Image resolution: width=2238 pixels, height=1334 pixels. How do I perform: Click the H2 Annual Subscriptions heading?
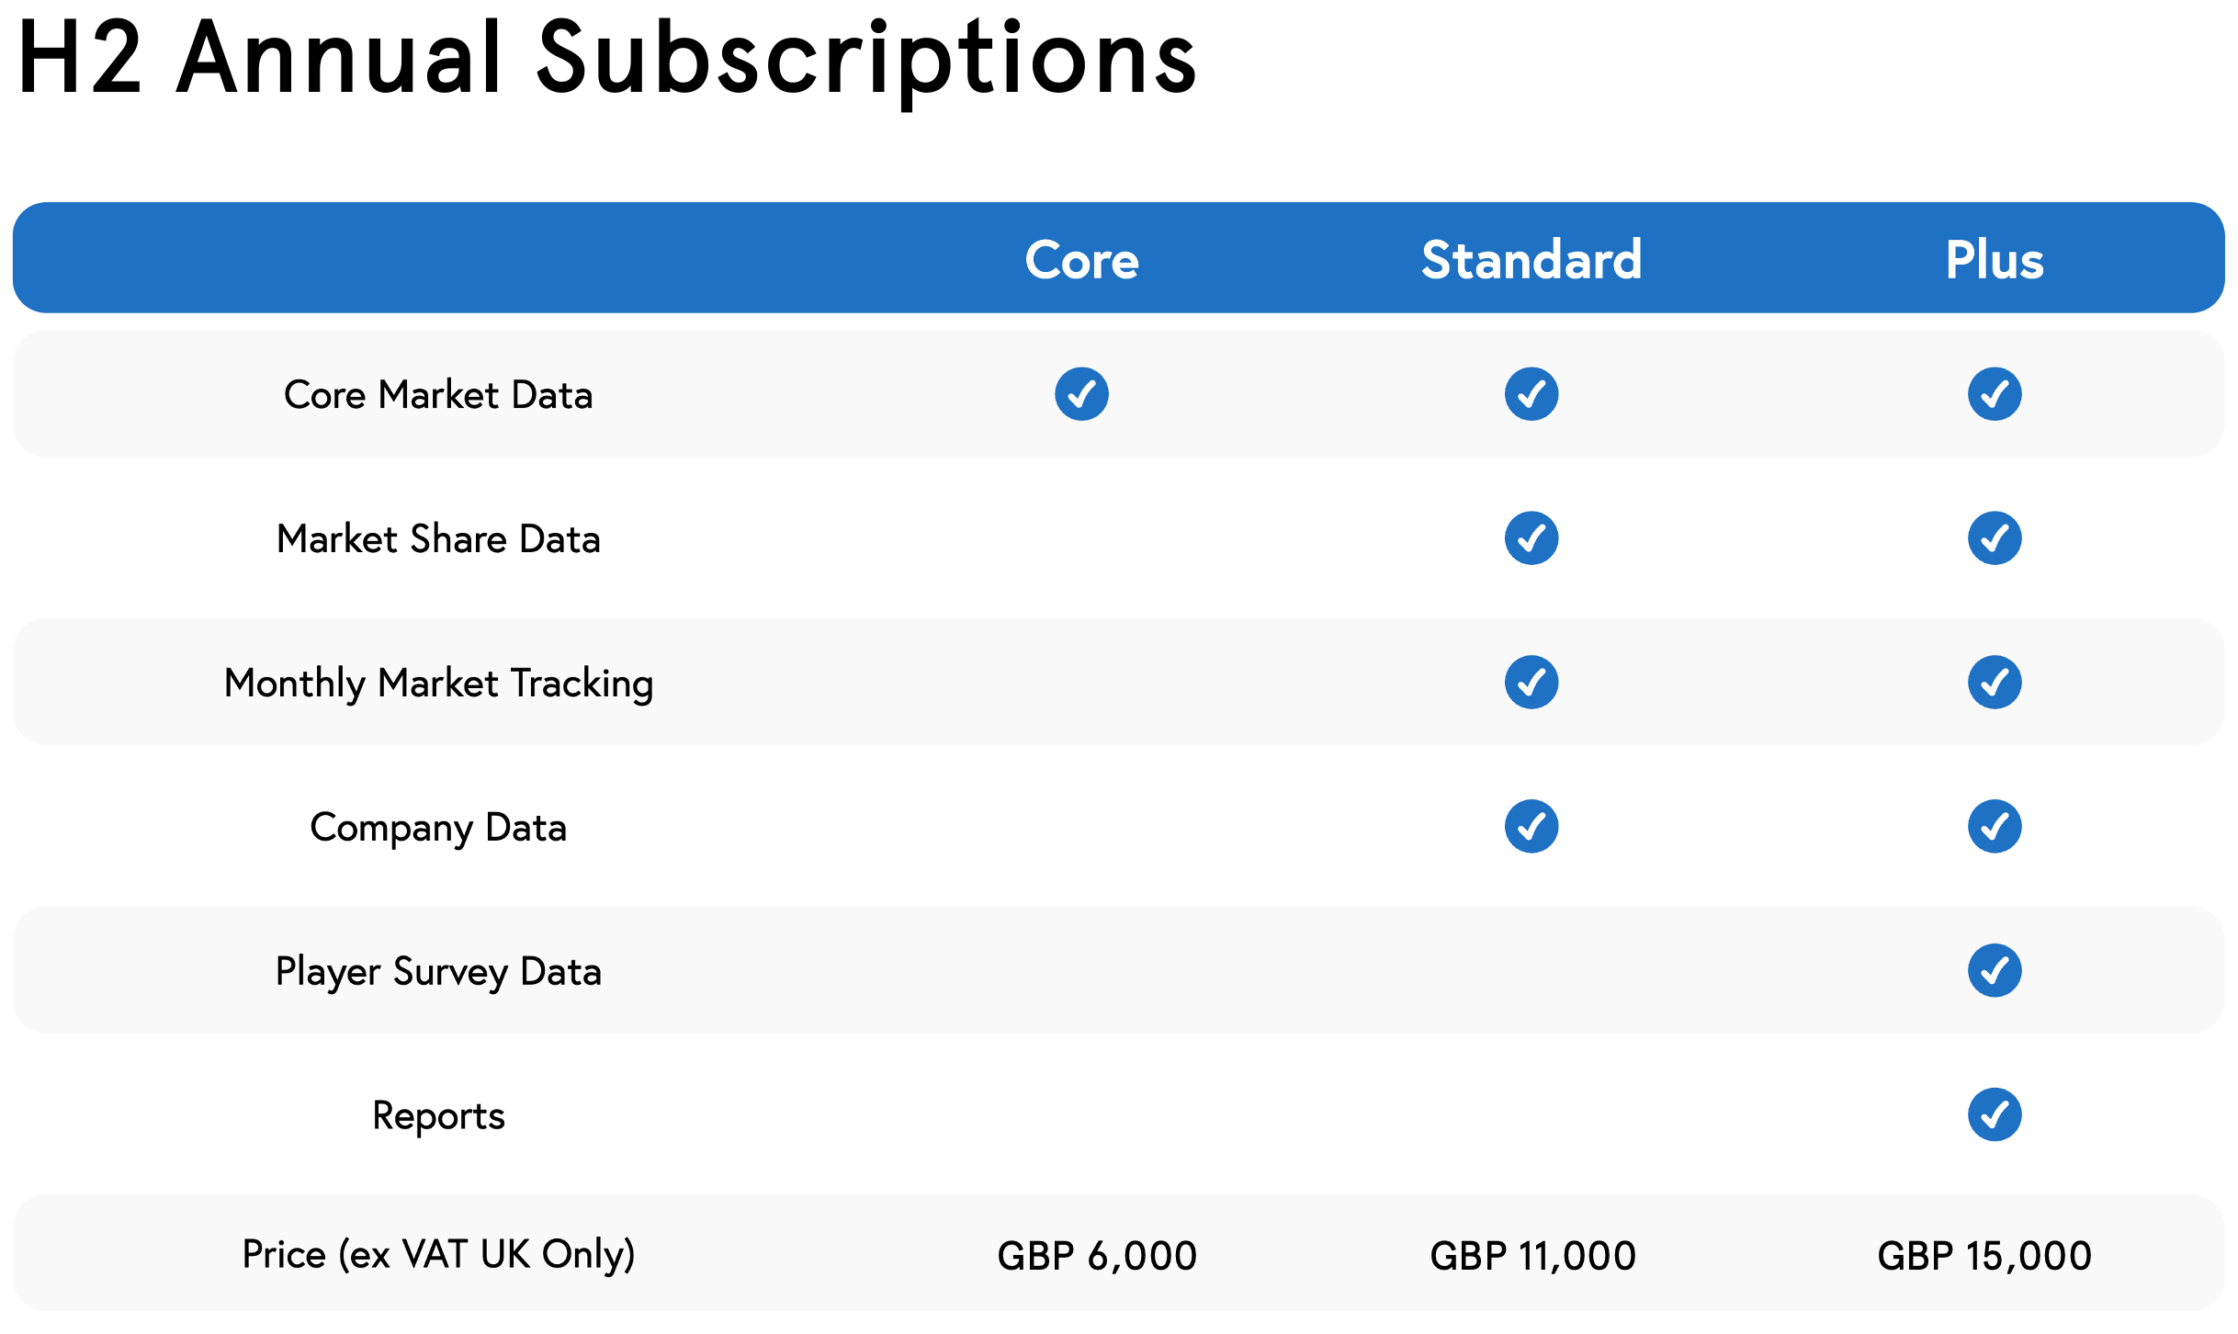[606, 59]
